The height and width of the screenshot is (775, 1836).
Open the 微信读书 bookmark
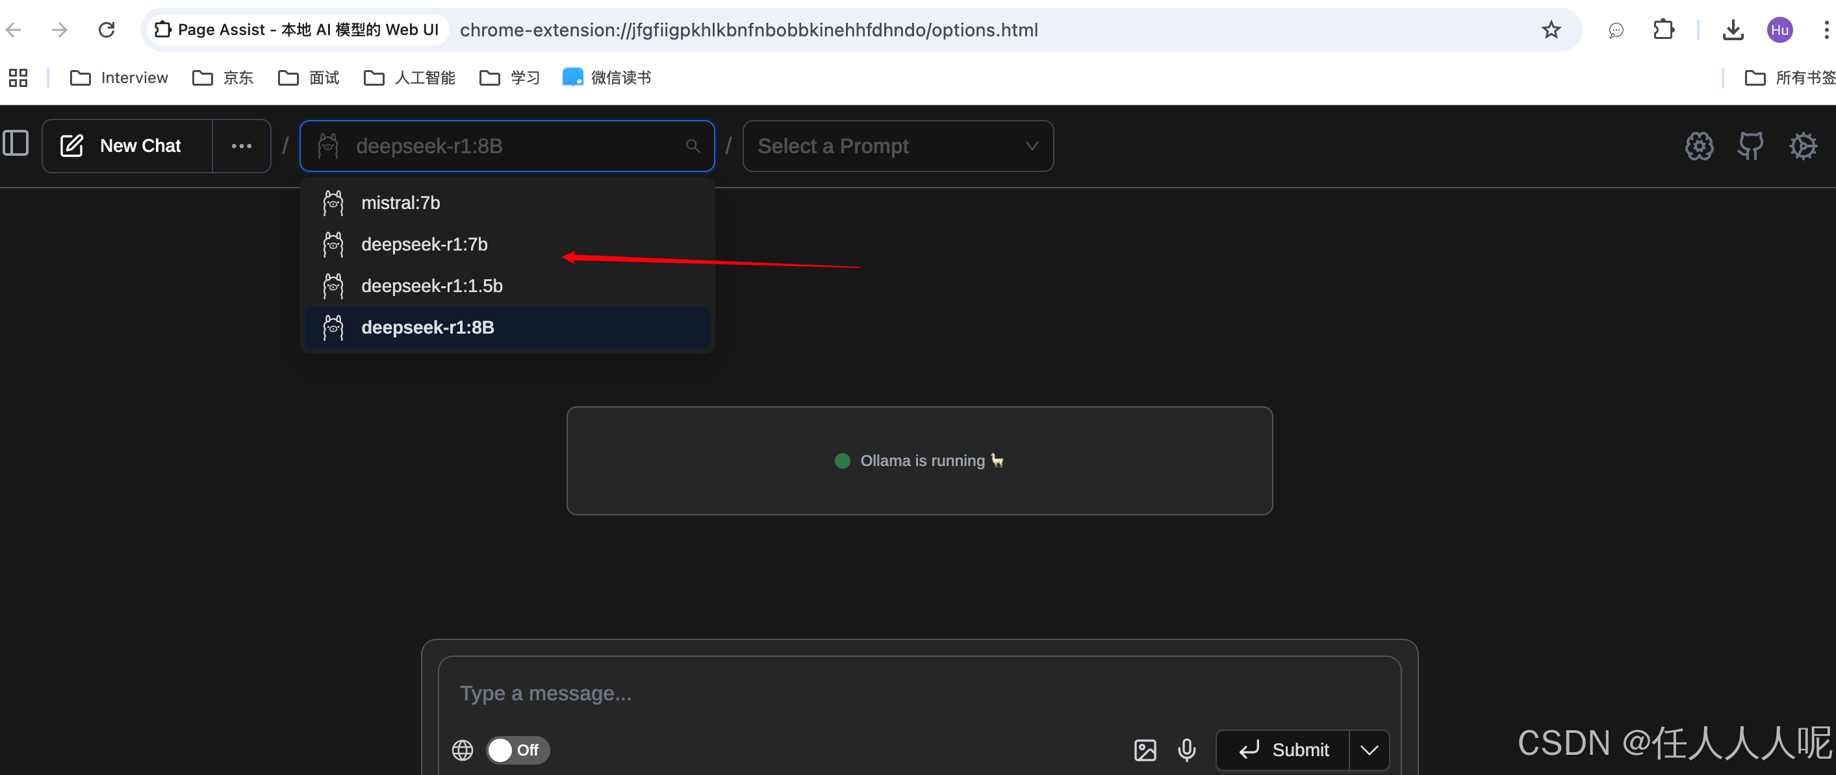click(x=607, y=78)
